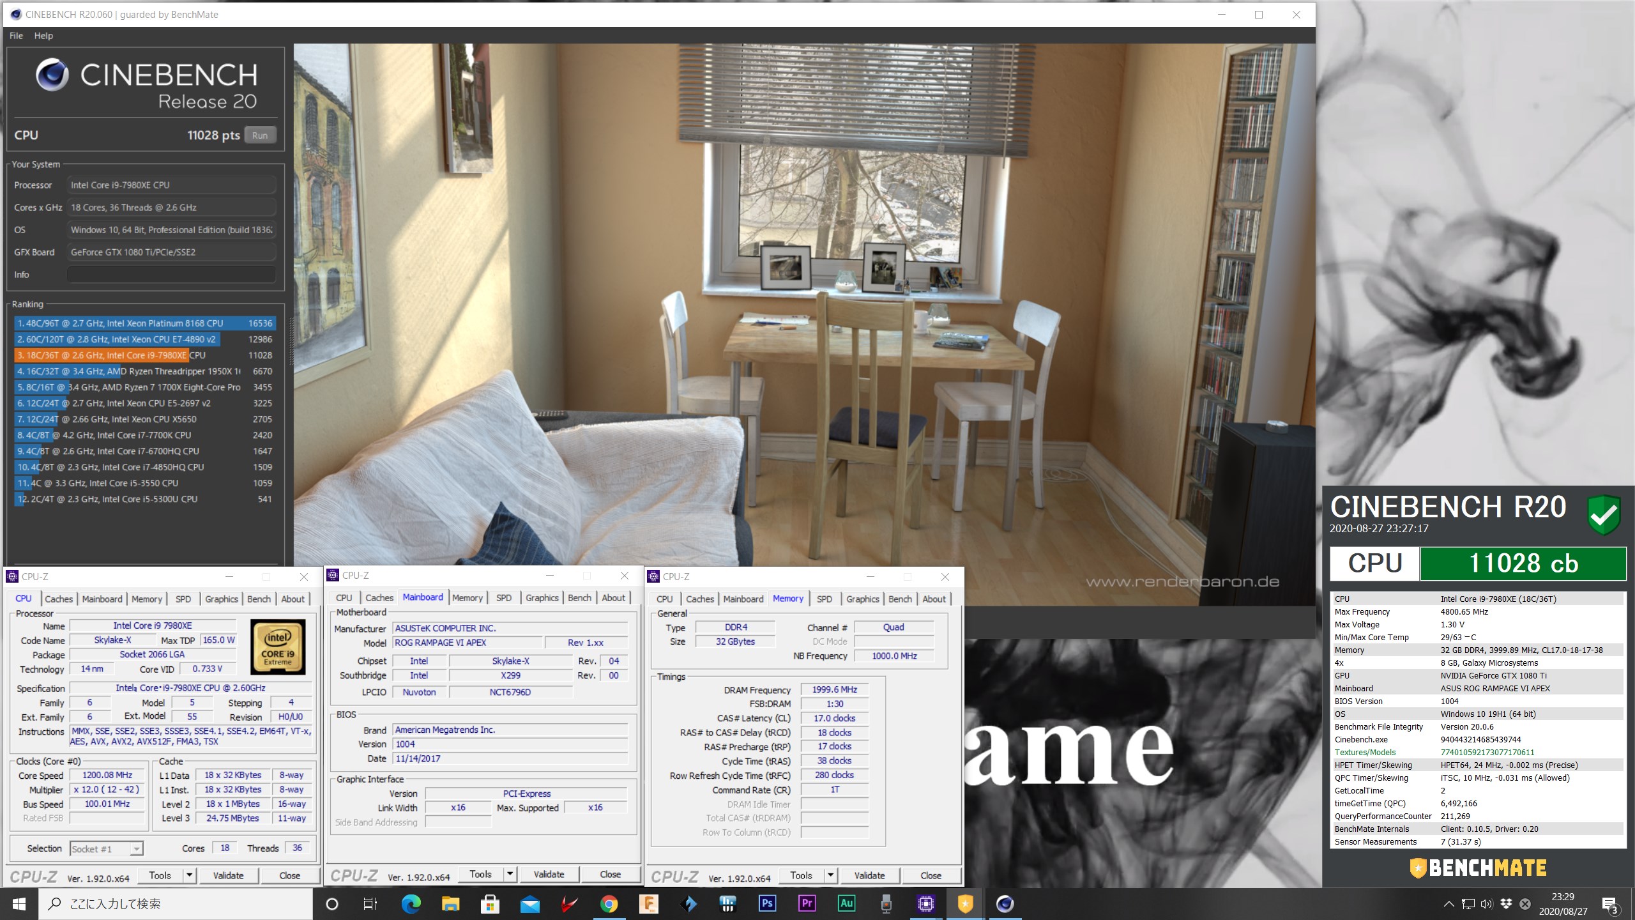
Task: Click the green 11028 cb score bar
Action: (1523, 563)
